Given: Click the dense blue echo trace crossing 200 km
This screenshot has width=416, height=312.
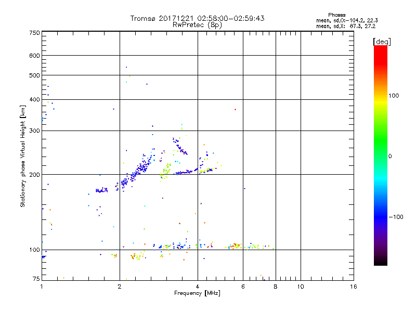Looking at the screenshot, I should [137, 173].
